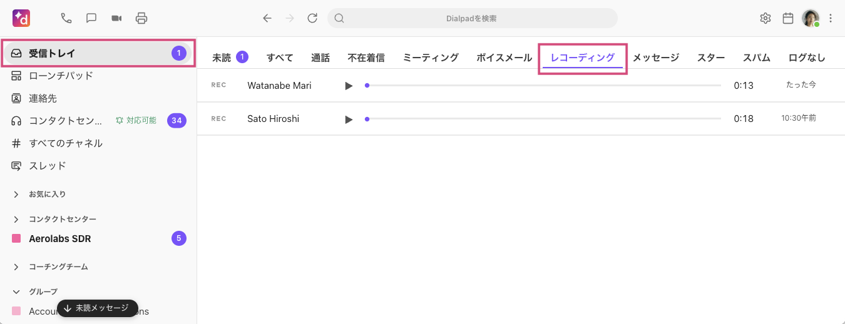Play the Watanabe Mari recording
845x324 pixels.
(x=349, y=86)
